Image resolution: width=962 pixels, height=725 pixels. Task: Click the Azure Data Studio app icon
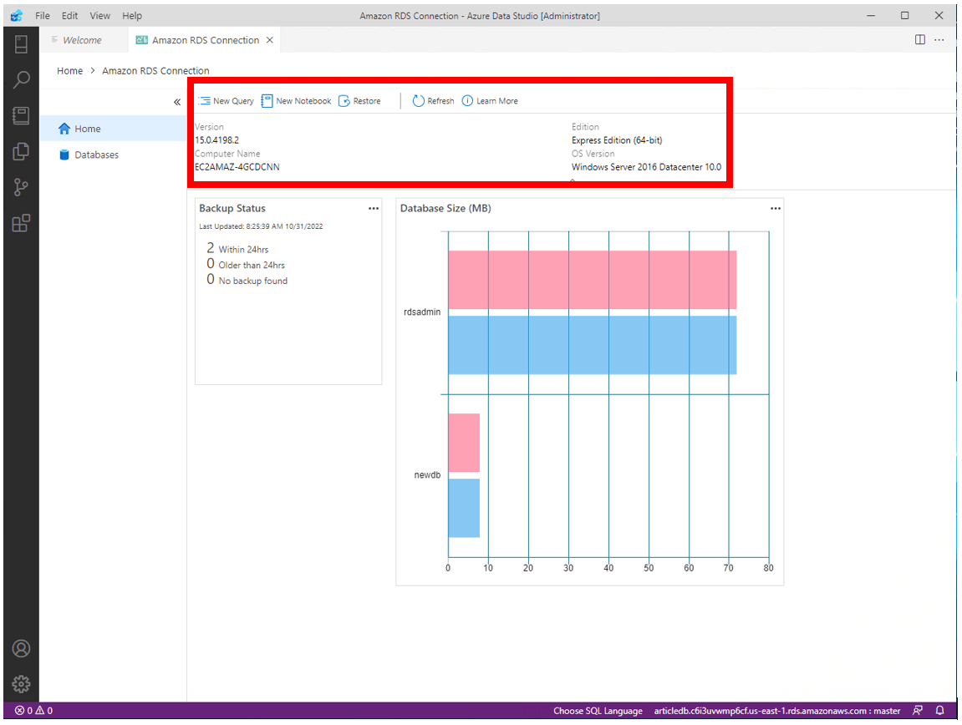pos(17,16)
